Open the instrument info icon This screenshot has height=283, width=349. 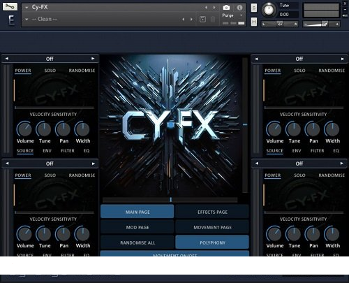239,8
